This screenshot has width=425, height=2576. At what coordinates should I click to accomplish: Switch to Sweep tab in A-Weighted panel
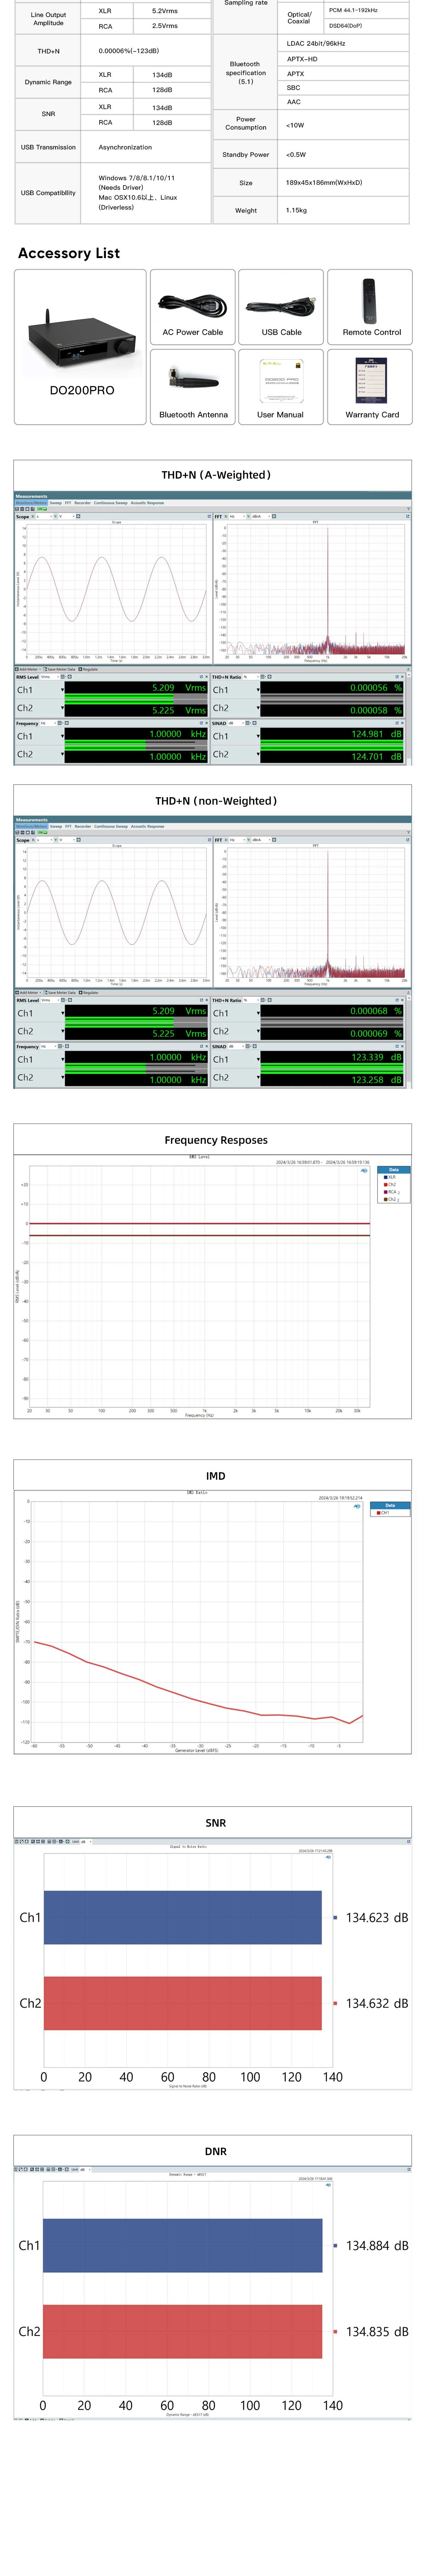pyautogui.click(x=56, y=503)
